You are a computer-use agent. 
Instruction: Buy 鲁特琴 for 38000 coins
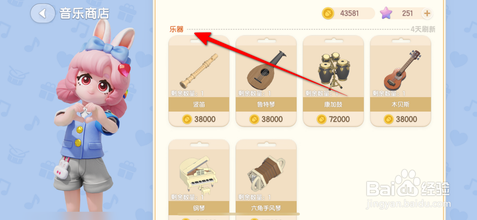pos(266,119)
